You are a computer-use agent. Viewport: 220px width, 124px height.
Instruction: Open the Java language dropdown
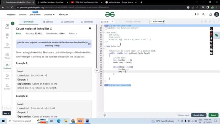pos(107,22)
